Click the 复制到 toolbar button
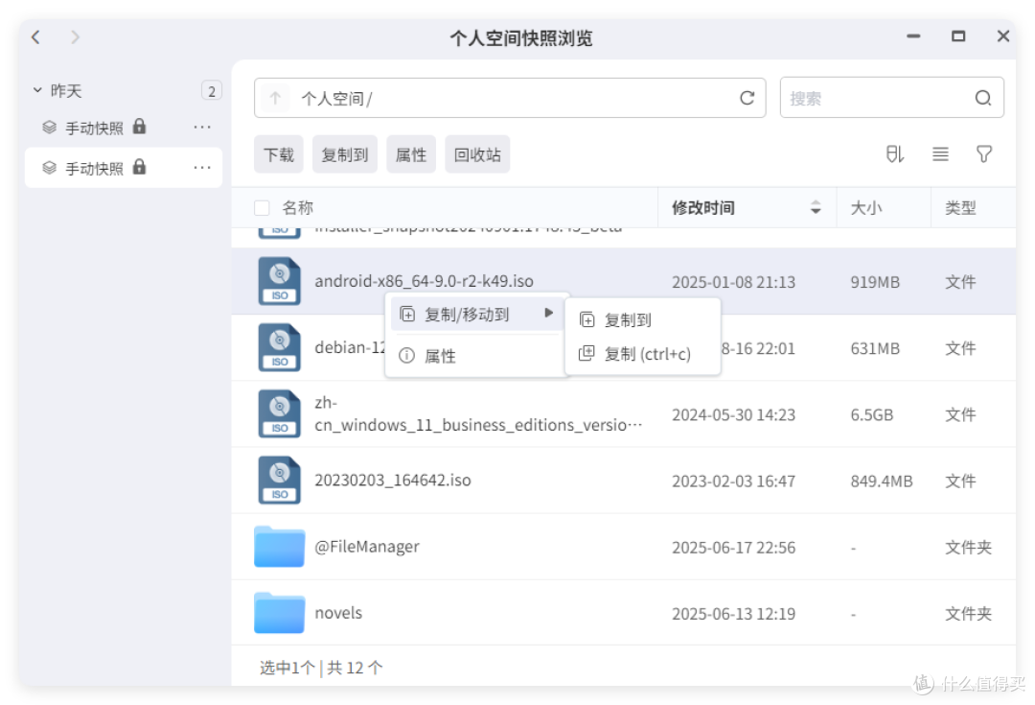Image resolution: width=1035 pixels, height=705 pixels. point(345,154)
